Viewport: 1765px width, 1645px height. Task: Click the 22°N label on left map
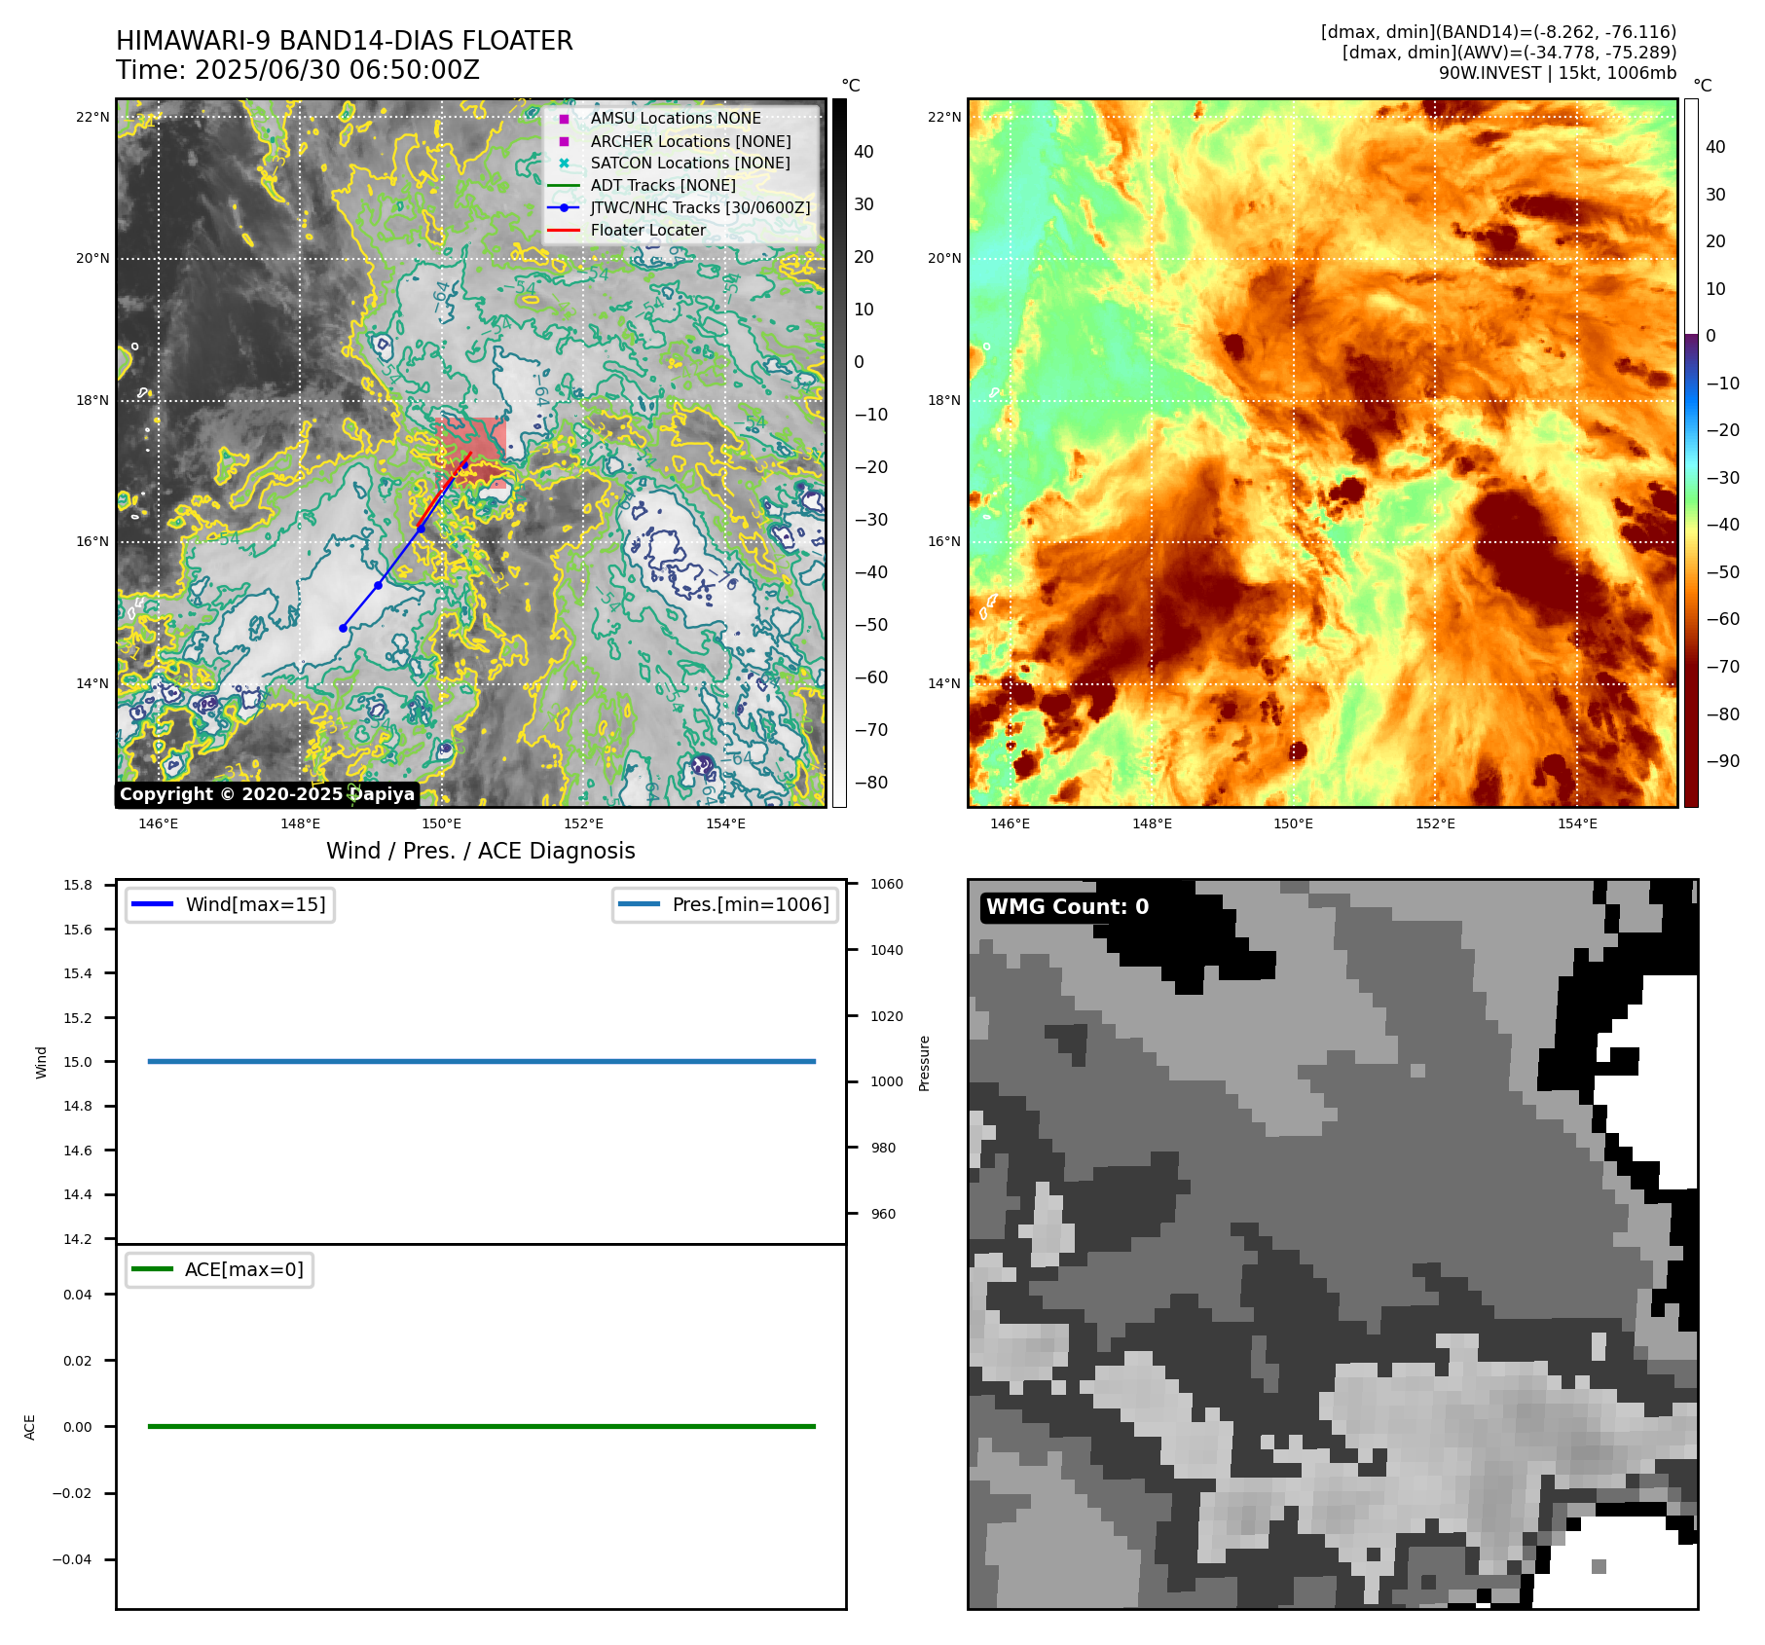93,118
